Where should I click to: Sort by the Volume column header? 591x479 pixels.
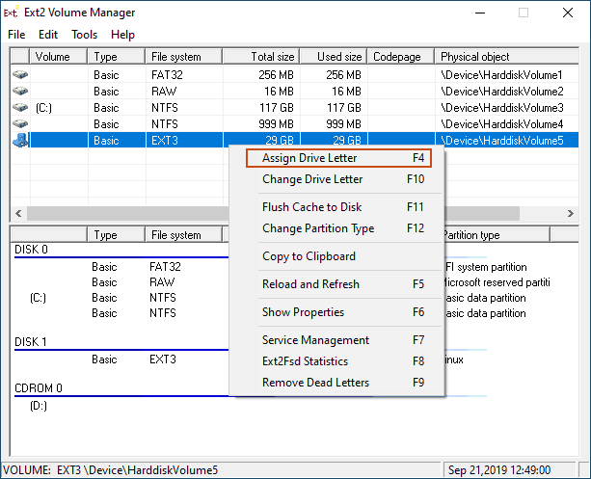click(x=59, y=57)
